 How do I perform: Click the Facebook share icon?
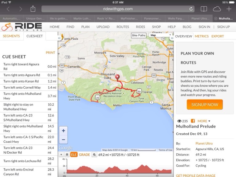[193, 121]
